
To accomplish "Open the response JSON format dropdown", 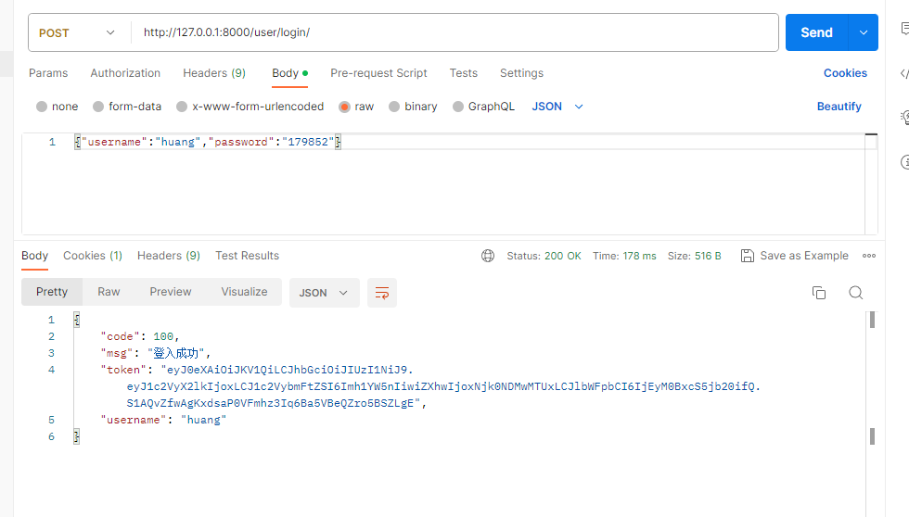I will coord(324,293).
